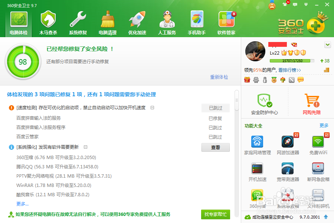Open 网游加速器 tool
This screenshot has height=223, width=334.
288,145
